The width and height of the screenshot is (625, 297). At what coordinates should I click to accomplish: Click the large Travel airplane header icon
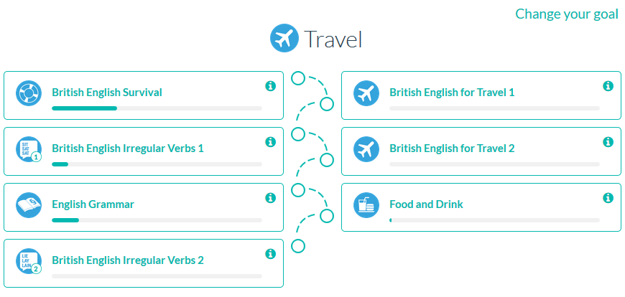pos(284,38)
